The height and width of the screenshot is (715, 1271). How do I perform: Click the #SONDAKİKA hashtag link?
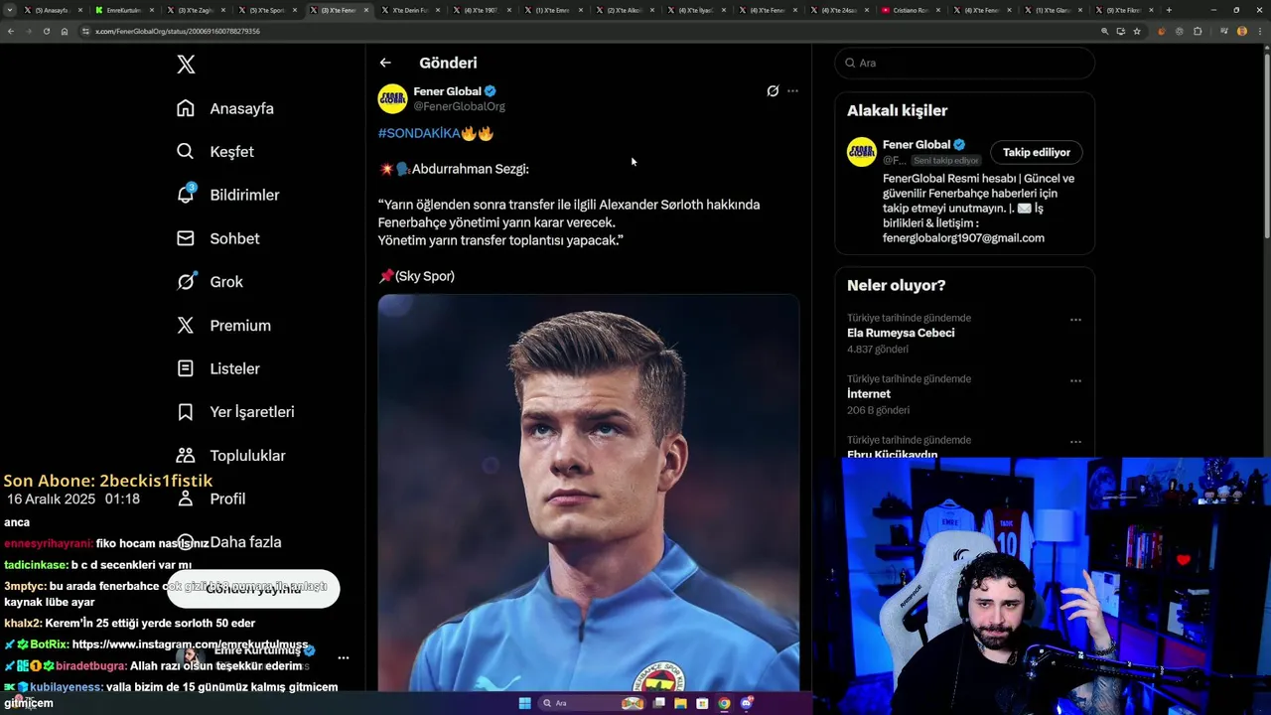click(x=418, y=133)
